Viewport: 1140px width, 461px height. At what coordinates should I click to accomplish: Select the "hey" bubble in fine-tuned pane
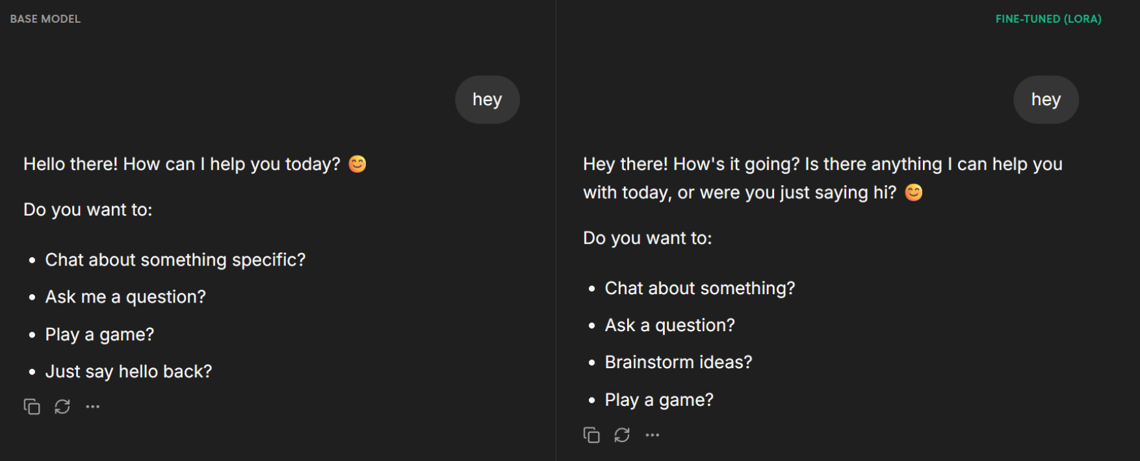tap(1046, 100)
